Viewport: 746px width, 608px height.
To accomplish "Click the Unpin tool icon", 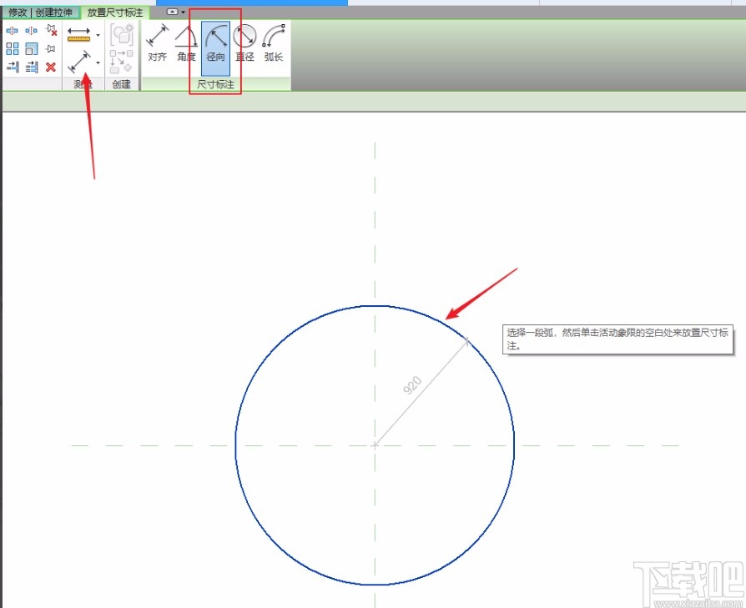I will 51,31.
